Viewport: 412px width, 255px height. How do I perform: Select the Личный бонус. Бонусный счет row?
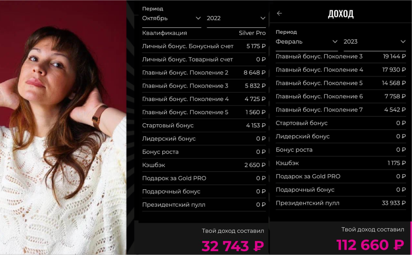click(x=204, y=46)
